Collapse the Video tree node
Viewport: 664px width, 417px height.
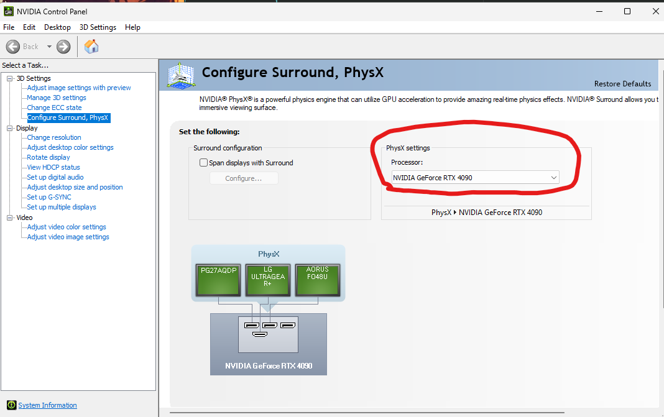click(x=9, y=218)
